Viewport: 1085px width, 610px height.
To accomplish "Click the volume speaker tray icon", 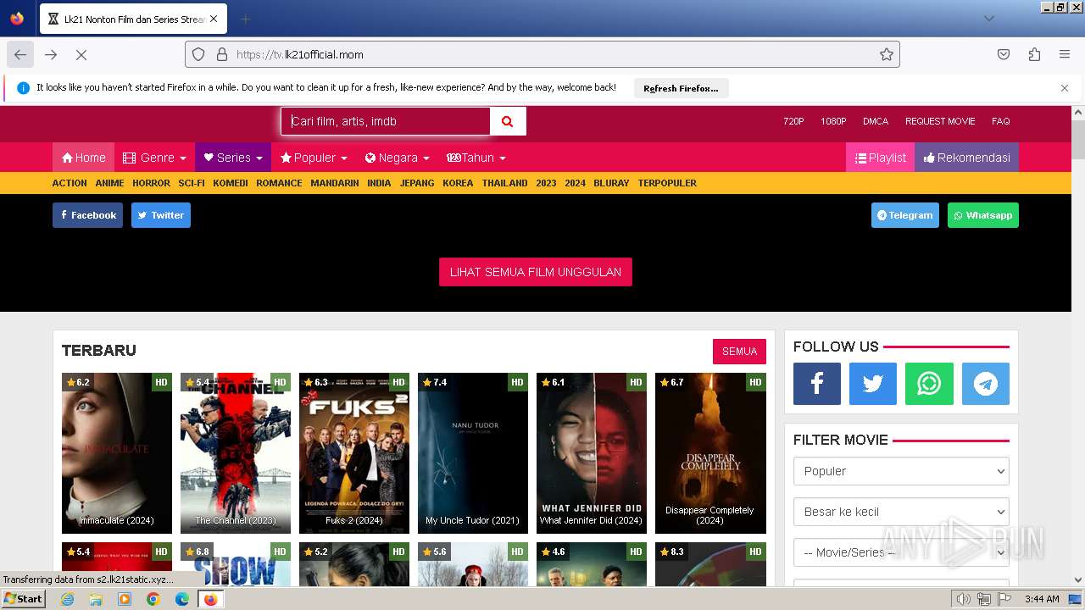I will pos(963,599).
